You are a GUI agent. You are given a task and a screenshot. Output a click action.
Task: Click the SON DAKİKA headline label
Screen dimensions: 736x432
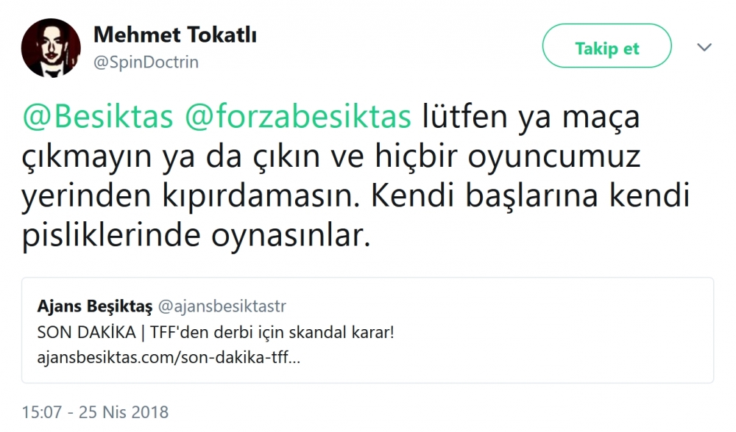click(82, 332)
